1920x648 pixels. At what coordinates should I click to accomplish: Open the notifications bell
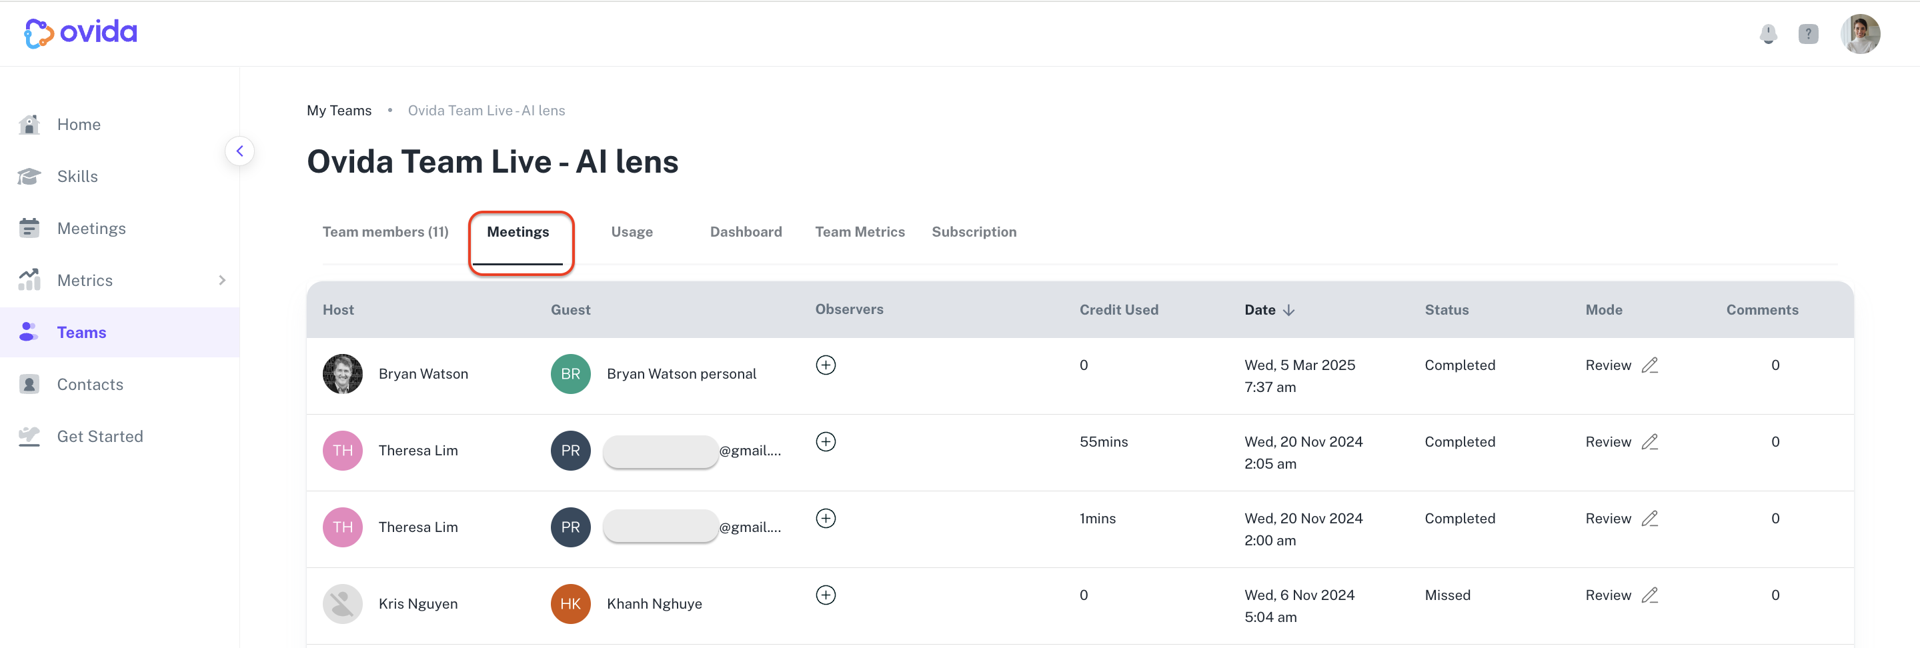point(1768,34)
